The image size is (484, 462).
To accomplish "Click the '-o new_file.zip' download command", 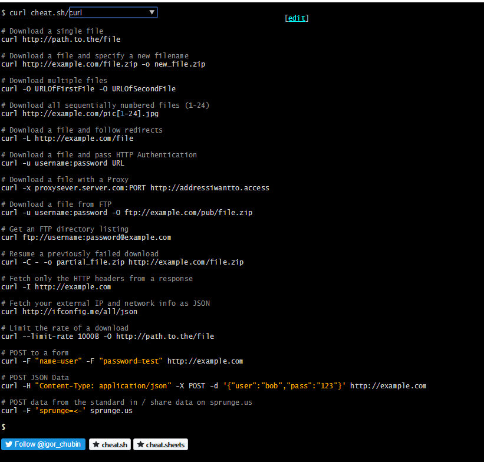I will (103, 64).
